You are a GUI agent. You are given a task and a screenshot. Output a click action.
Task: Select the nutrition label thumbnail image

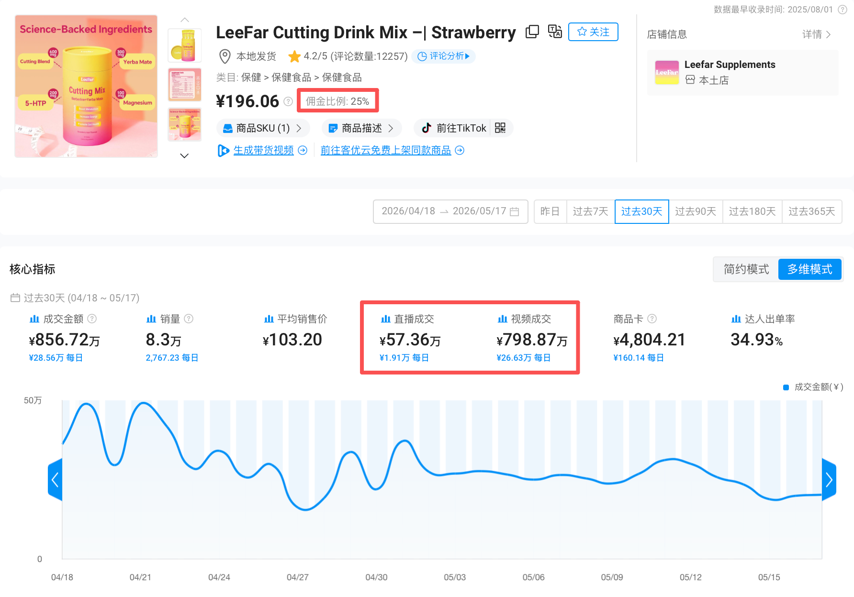(185, 85)
